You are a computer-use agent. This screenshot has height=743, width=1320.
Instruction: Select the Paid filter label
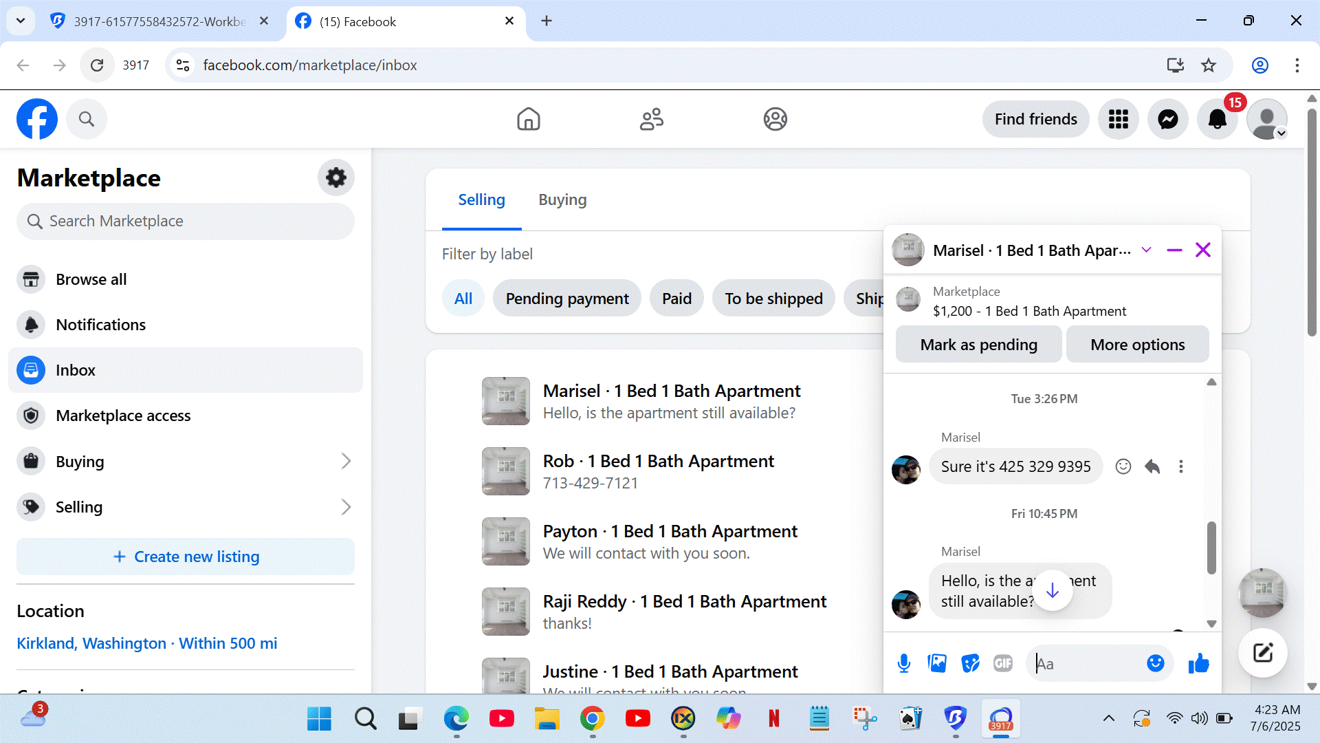click(676, 299)
